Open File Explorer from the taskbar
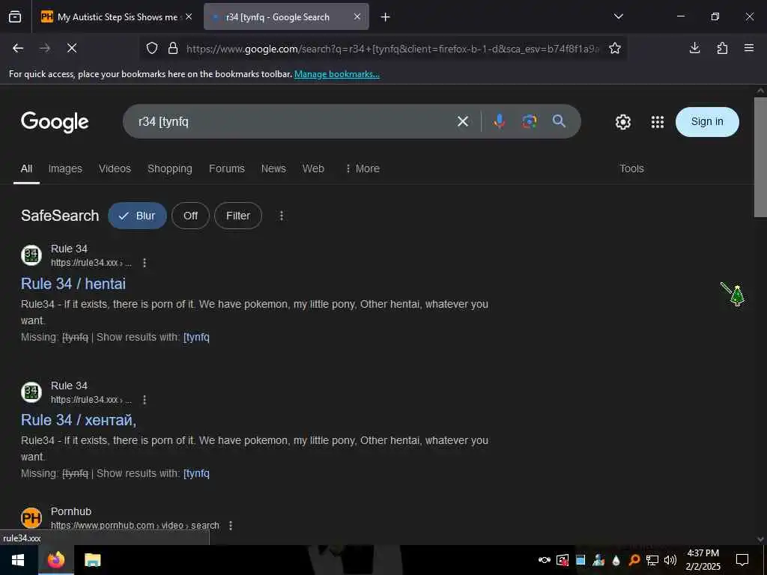The image size is (767, 575). (92, 560)
